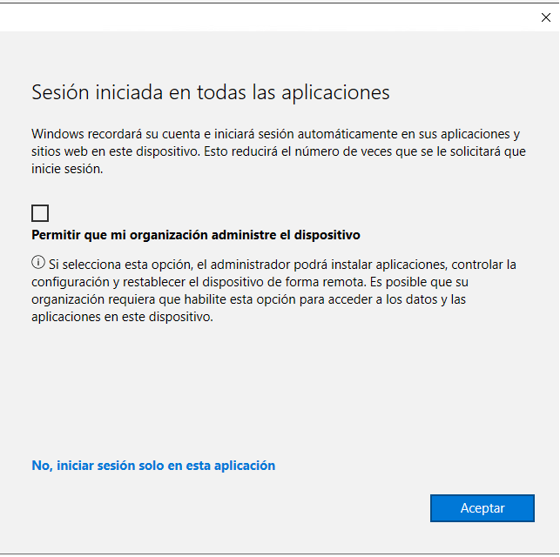
Task: Click the 'Sesión iniciada en todas las aplicaciones' heading
Action: pyautogui.click(x=211, y=92)
